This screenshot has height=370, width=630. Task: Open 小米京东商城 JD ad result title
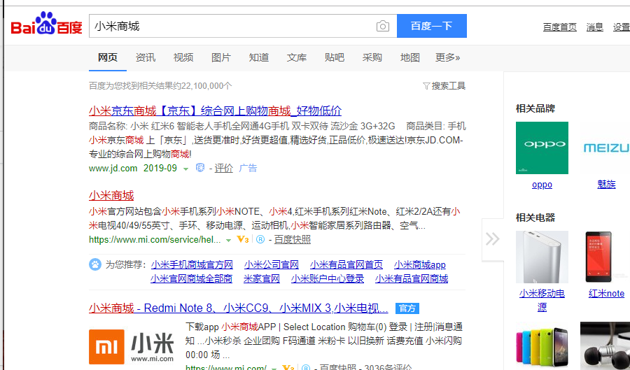pyautogui.click(x=215, y=111)
